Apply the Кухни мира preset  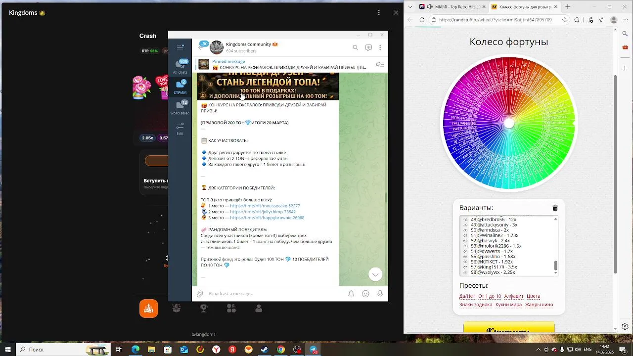coord(508,305)
